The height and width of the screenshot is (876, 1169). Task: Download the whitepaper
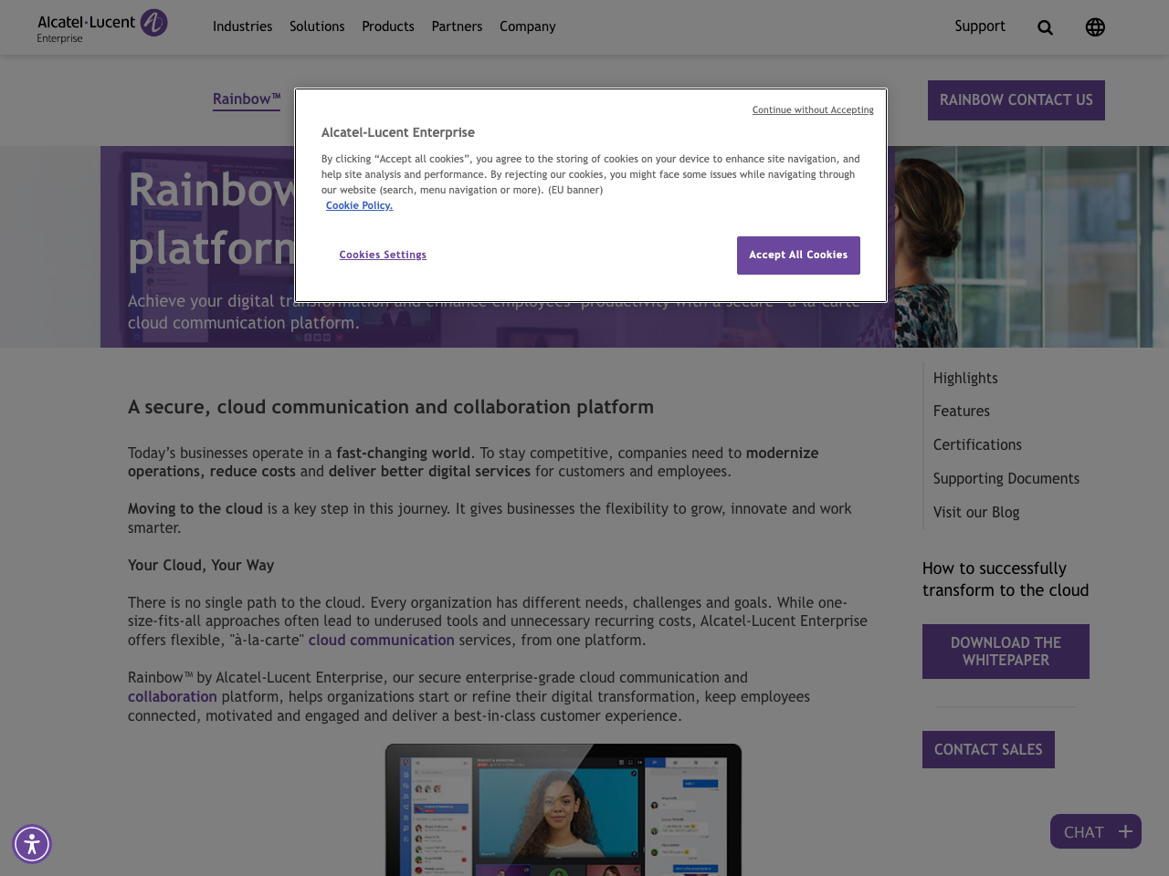[1006, 651]
